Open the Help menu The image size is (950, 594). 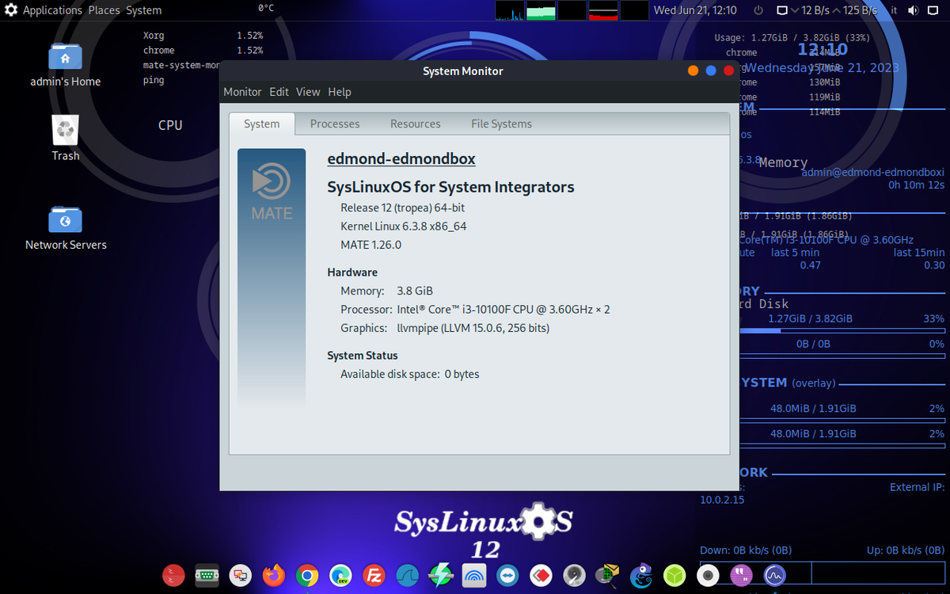(x=340, y=92)
